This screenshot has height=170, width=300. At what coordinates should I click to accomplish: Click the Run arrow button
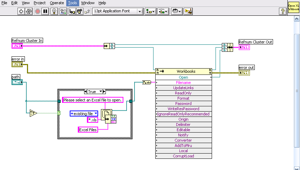[x=21, y=12]
